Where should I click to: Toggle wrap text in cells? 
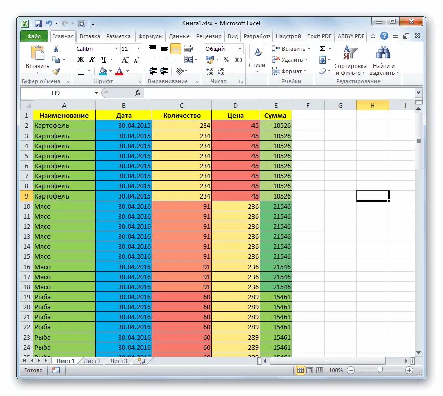pos(188,49)
